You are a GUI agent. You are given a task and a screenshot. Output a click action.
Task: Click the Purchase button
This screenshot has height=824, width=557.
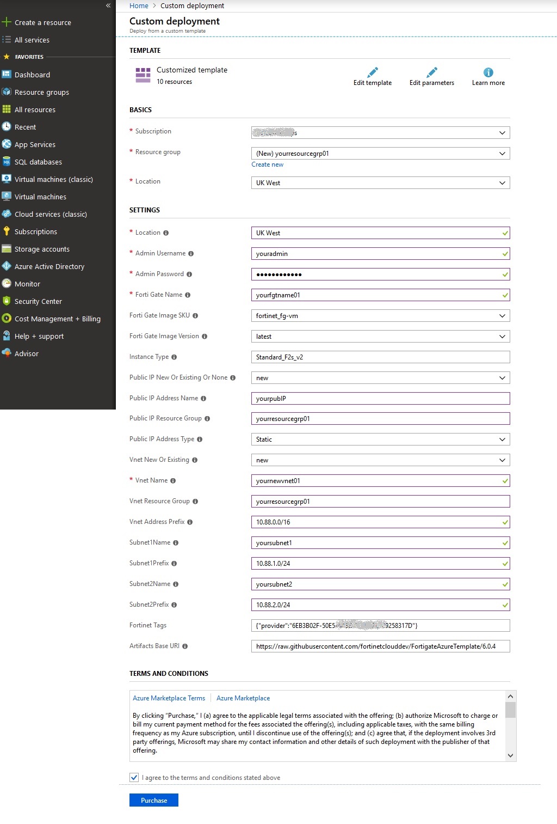(154, 800)
